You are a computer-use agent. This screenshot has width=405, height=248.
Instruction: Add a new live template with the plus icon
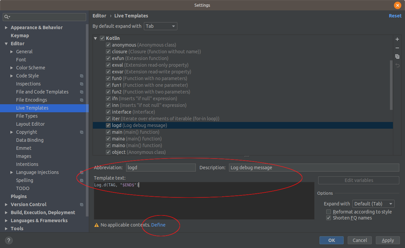click(x=397, y=39)
